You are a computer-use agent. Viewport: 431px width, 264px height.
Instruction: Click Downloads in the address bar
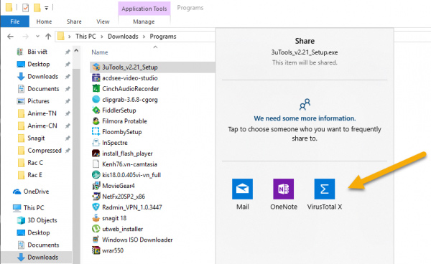point(123,36)
